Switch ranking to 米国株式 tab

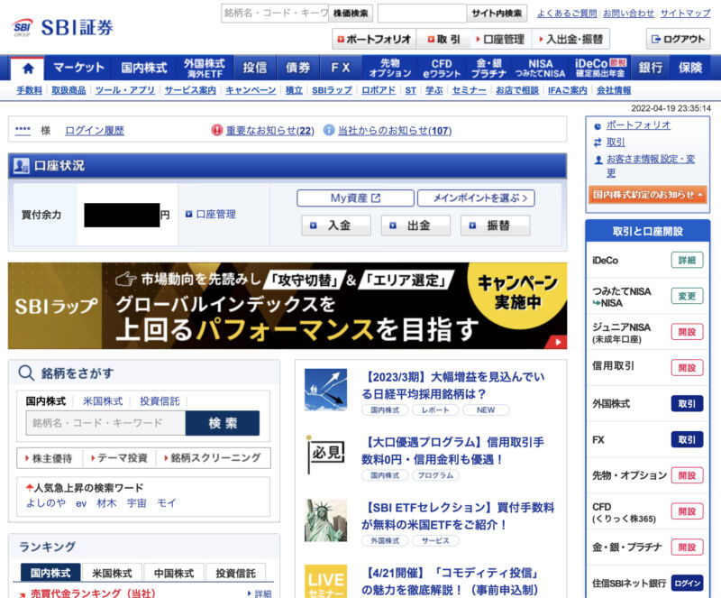[112, 573]
